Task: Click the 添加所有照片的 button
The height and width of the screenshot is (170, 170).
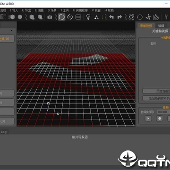Action: (x=156, y=98)
